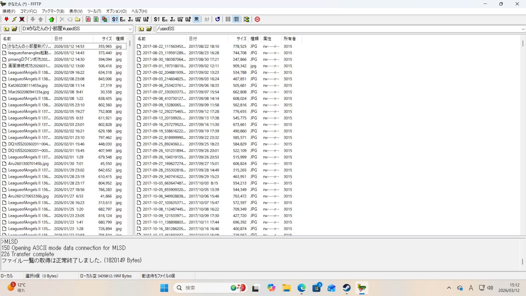Click the Refresh file list icon
This screenshot has height=296, width=526.
(218, 19)
